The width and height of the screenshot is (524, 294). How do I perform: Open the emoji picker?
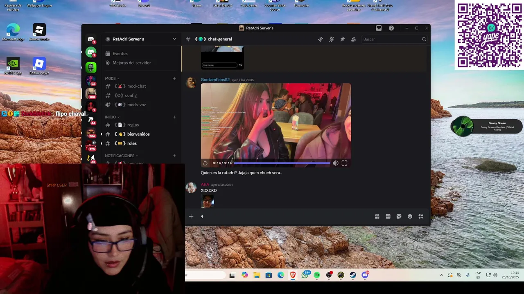[410, 216]
